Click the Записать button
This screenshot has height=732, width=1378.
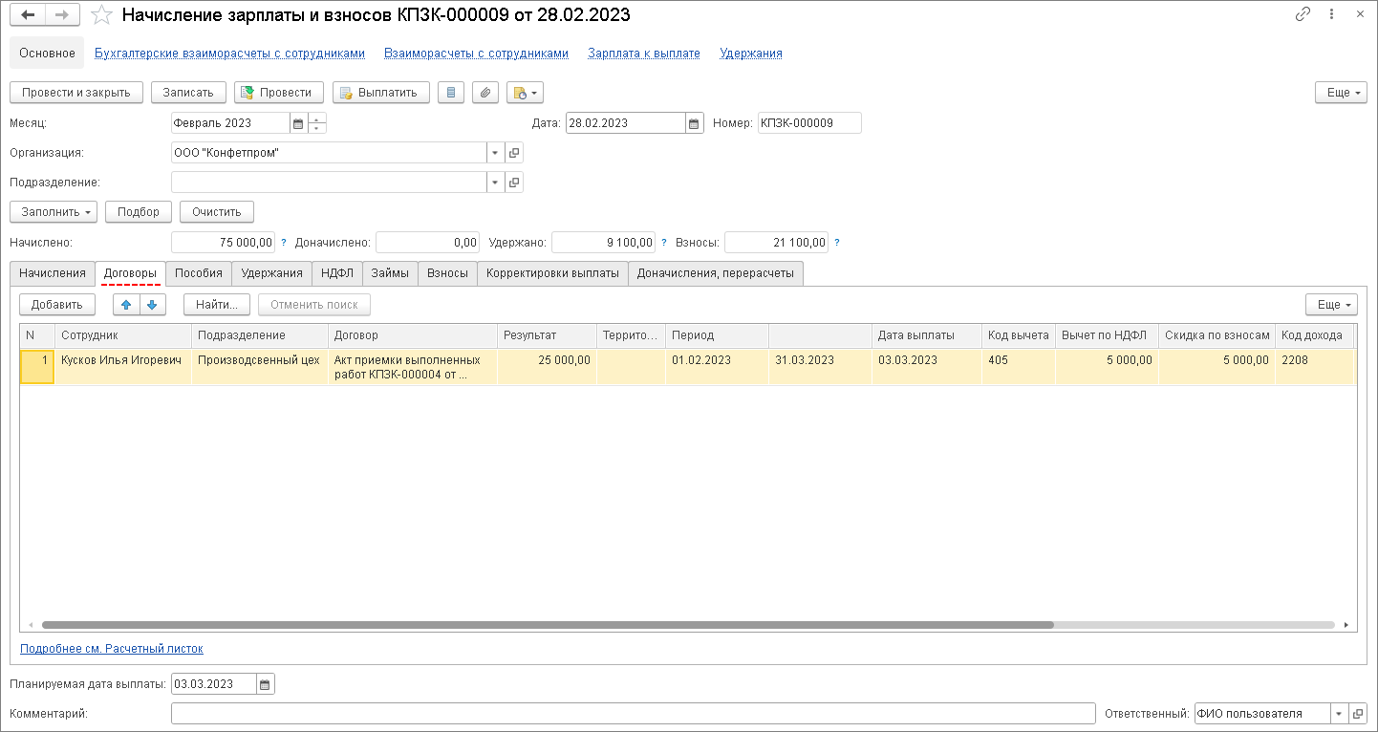pyautogui.click(x=188, y=93)
